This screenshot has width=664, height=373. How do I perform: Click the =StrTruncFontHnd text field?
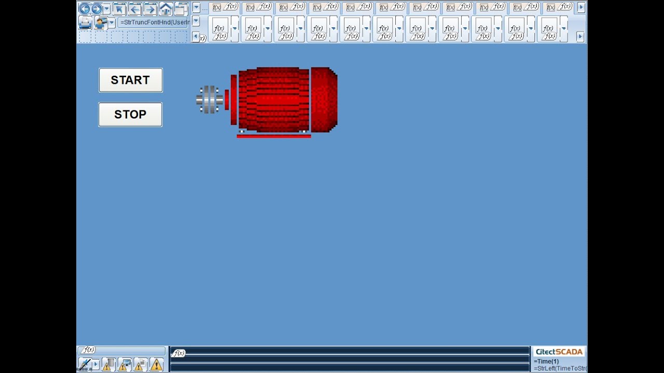point(154,23)
